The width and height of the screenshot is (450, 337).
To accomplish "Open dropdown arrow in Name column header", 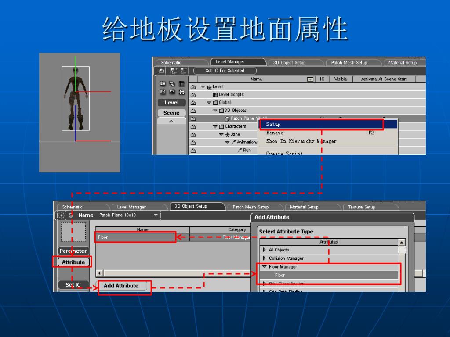I will [310, 79].
